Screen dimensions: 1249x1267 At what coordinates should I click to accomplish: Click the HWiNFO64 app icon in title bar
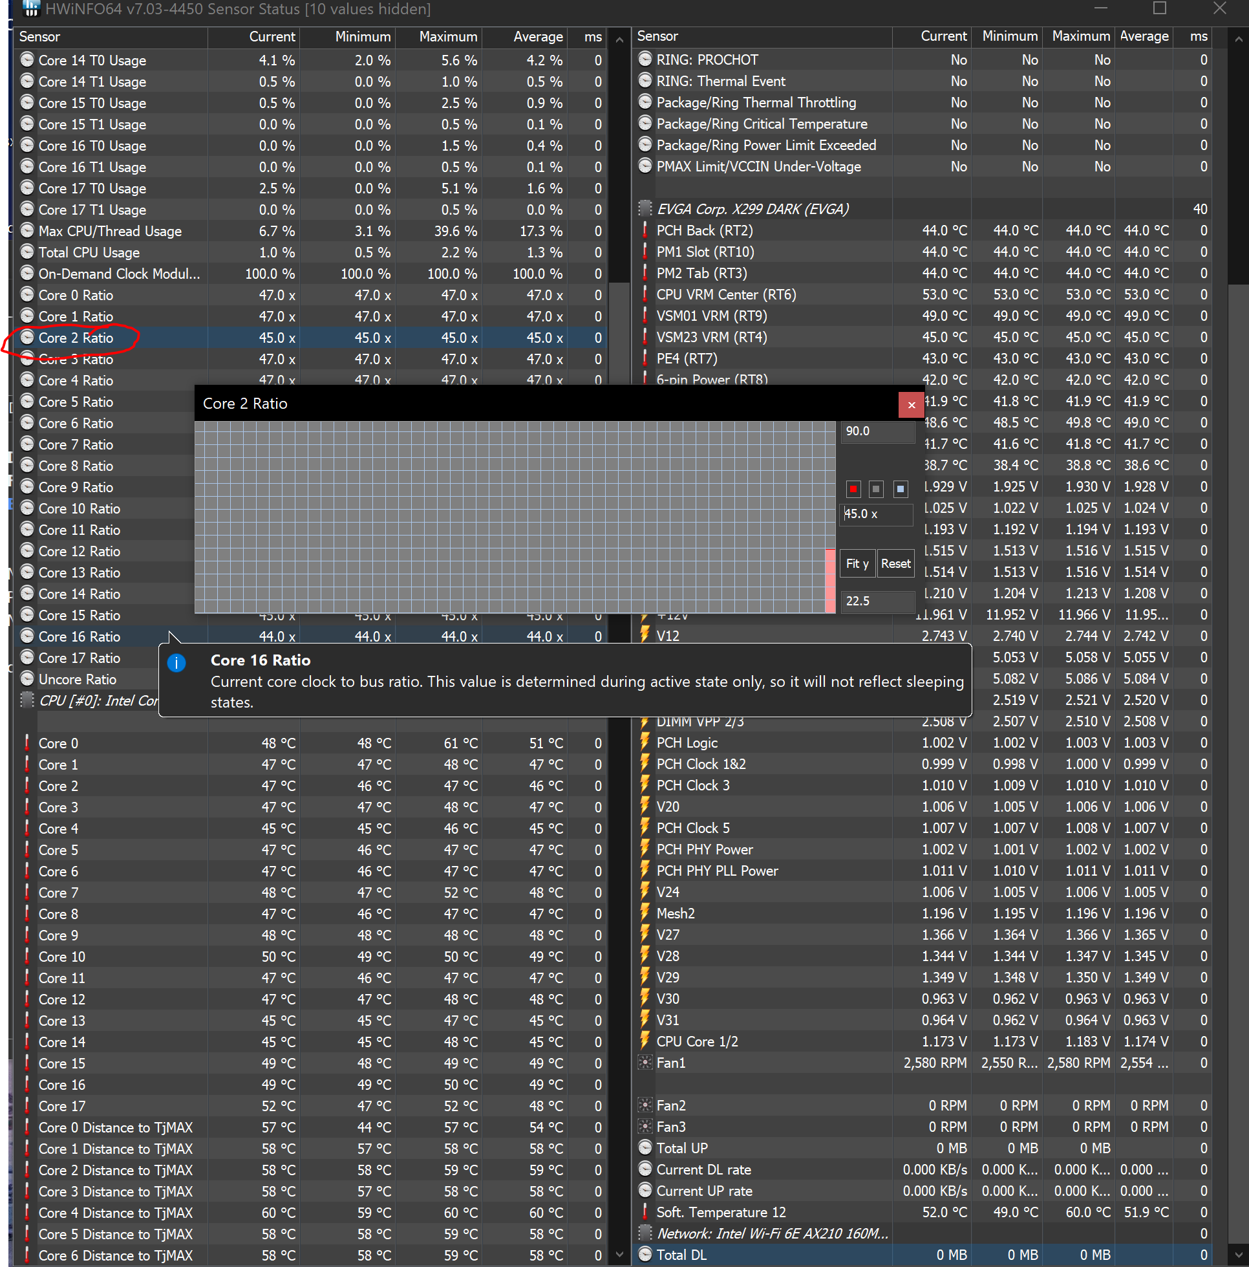click(x=31, y=9)
